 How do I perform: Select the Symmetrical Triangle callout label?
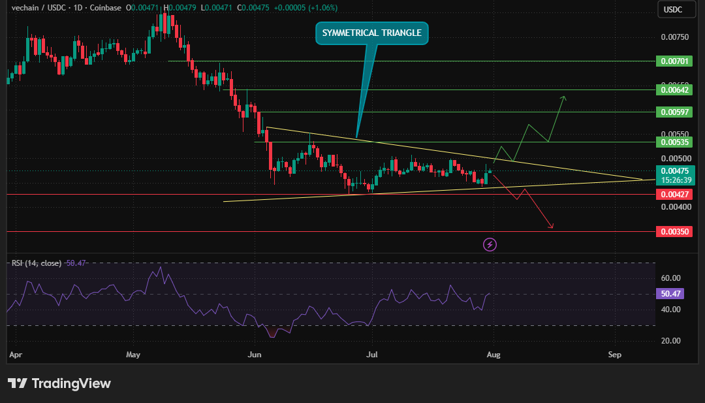click(x=372, y=33)
